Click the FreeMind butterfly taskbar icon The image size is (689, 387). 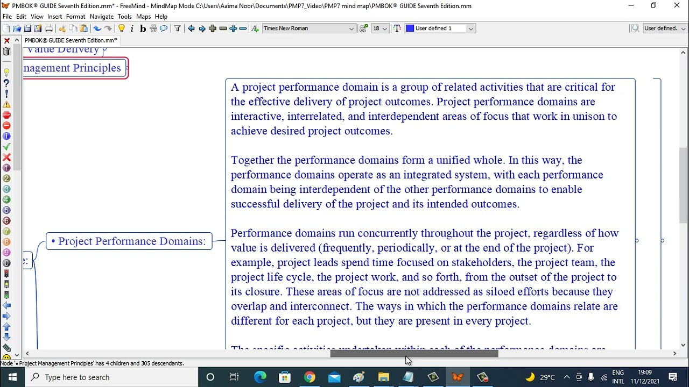458,377
